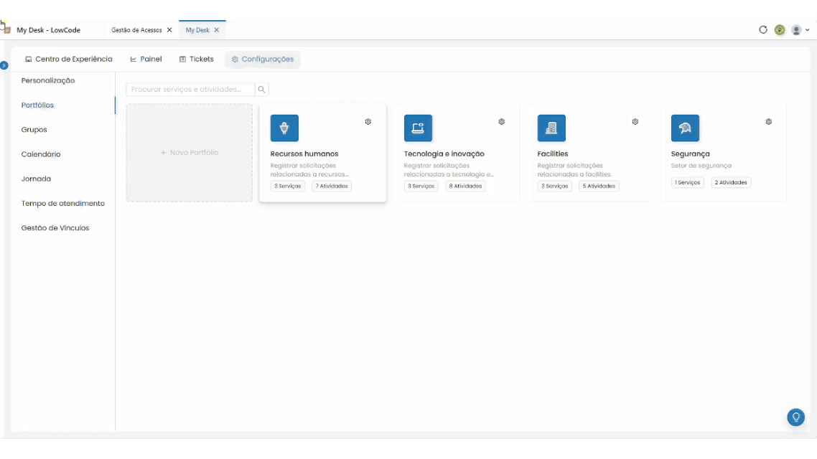
Task: Switch to the Gestão de Acessos tab
Action: 136,30
